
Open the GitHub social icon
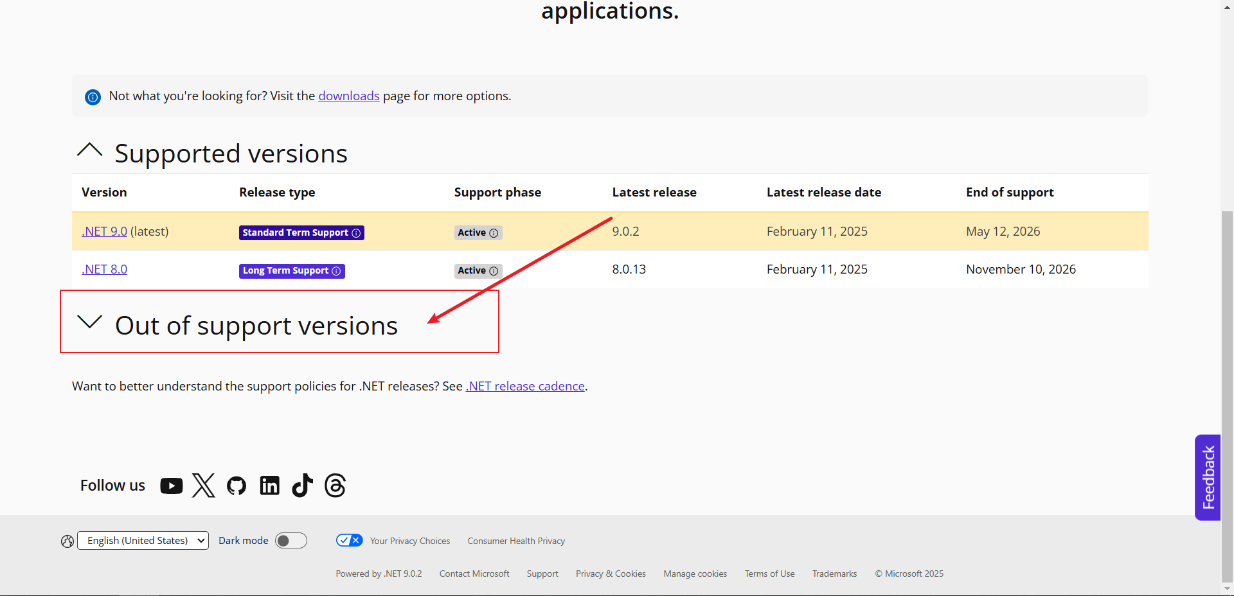237,486
